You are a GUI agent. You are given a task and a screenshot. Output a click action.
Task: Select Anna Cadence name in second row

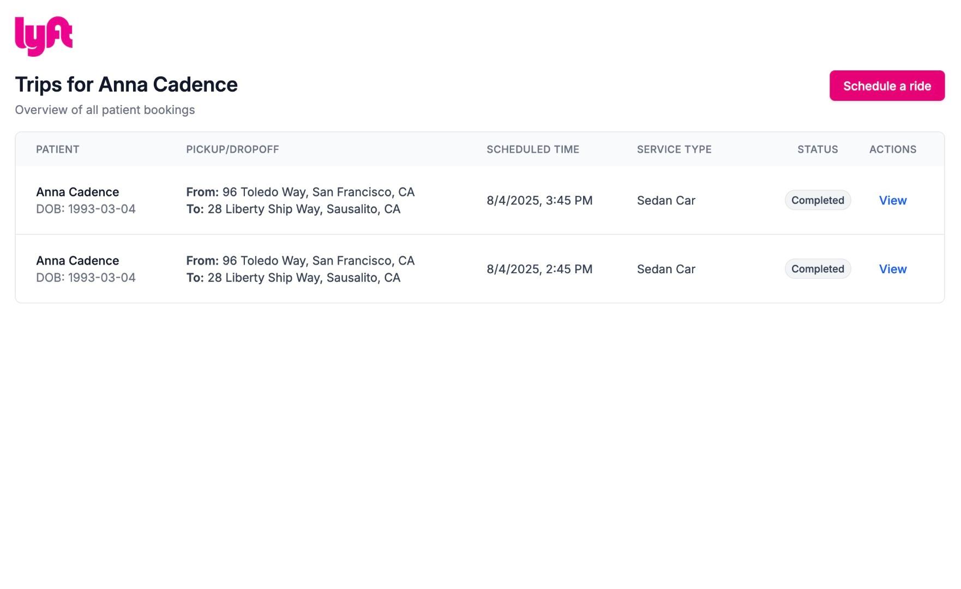77,261
